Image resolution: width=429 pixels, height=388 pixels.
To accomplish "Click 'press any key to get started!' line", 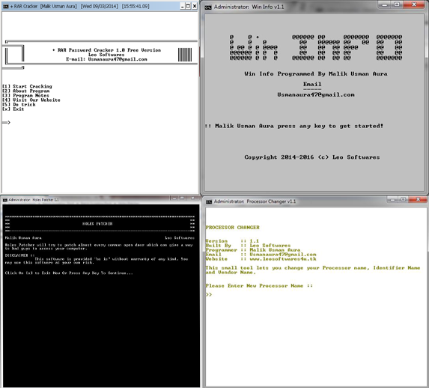I will point(330,127).
